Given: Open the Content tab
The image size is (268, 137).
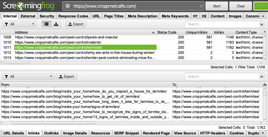Looking at the screenshot, I should pos(218,16).
